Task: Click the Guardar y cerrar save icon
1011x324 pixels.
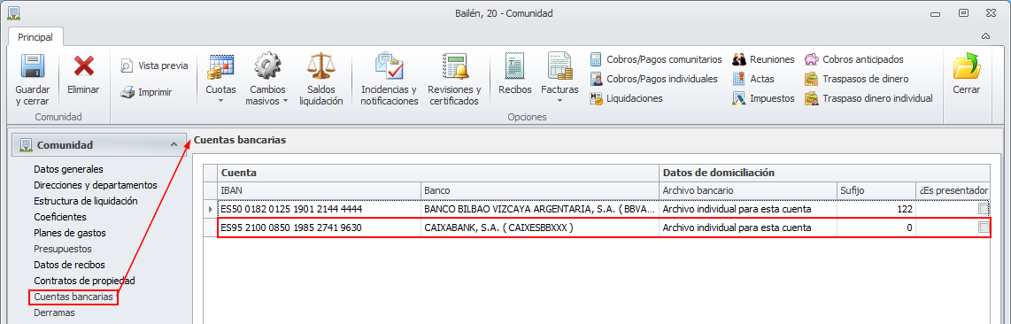Action: pos(32,66)
